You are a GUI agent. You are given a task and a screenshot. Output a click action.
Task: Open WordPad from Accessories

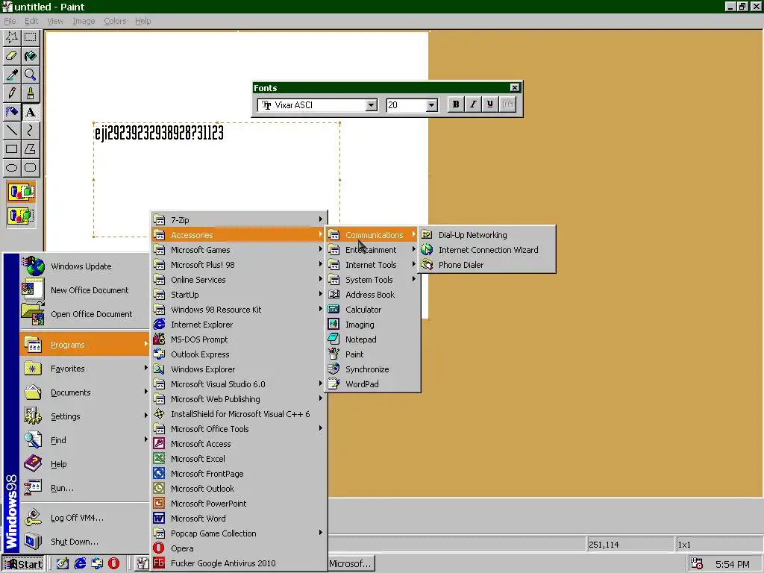click(x=373, y=384)
